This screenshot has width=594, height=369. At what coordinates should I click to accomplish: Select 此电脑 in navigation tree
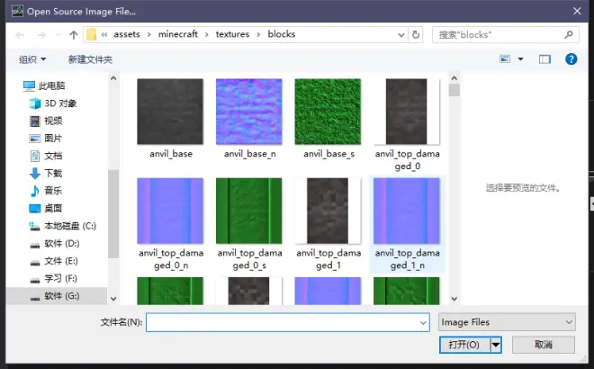click(44, 85)
